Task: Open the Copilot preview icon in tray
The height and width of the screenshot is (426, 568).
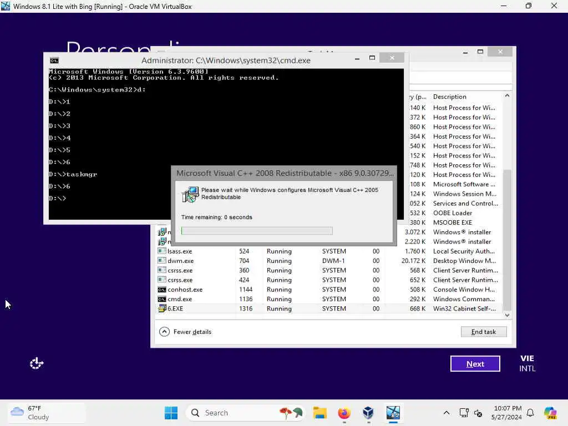Action: tap(550, 413)
